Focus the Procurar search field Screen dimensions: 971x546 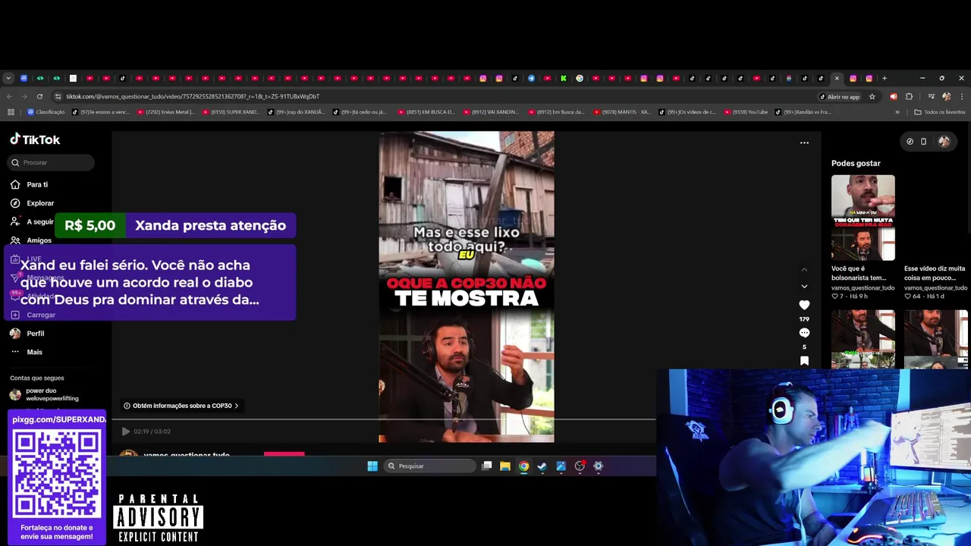[x=51, y=162]
